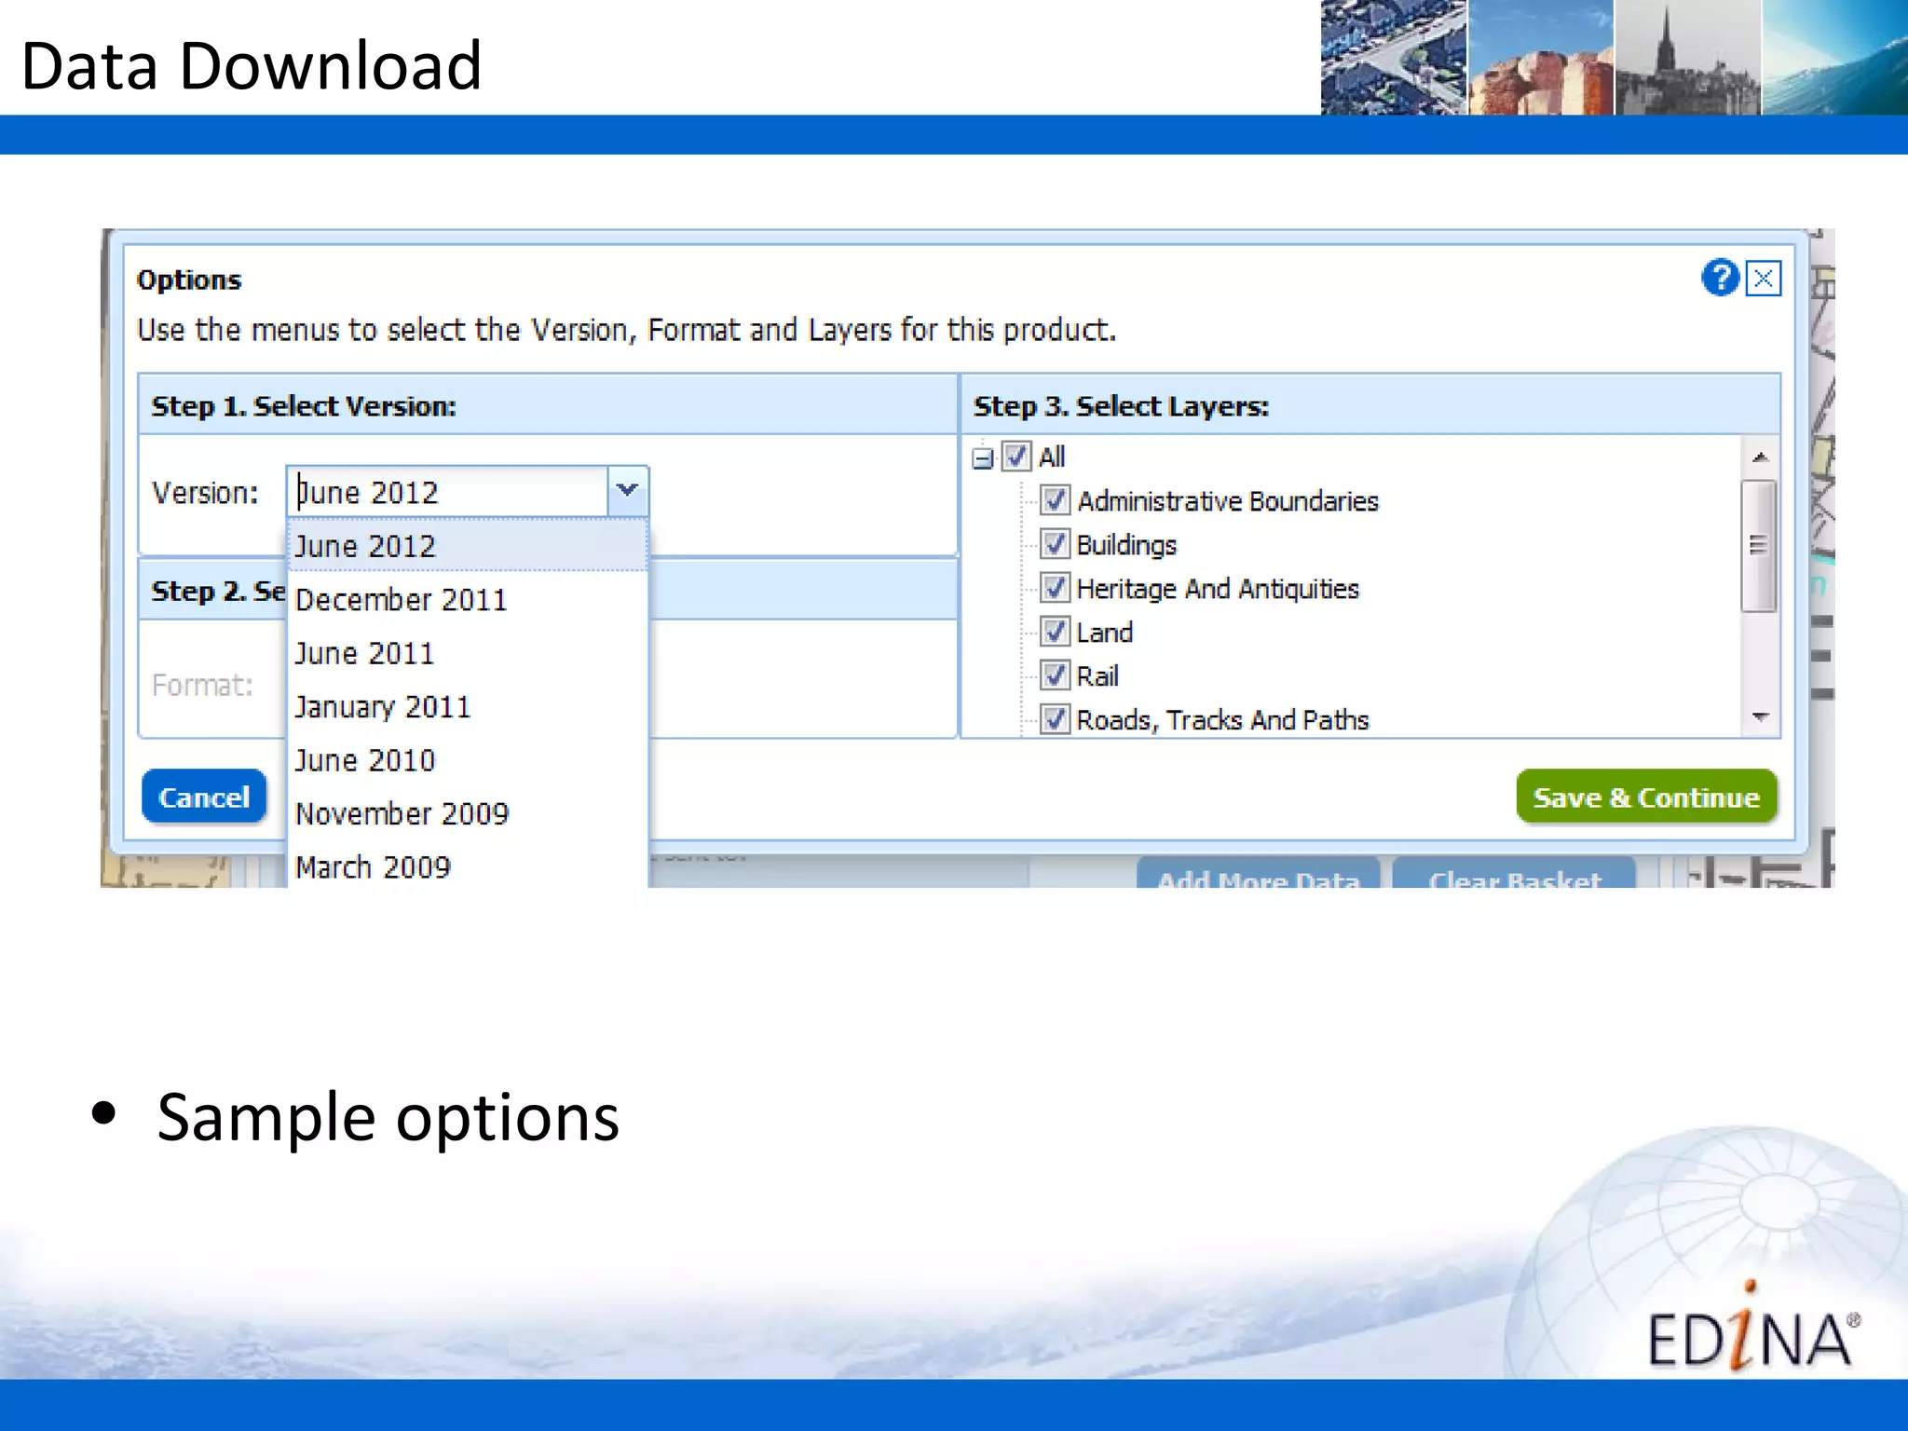Click the Version dropdown arrow
The image size is (1908, 1431).
628,491
